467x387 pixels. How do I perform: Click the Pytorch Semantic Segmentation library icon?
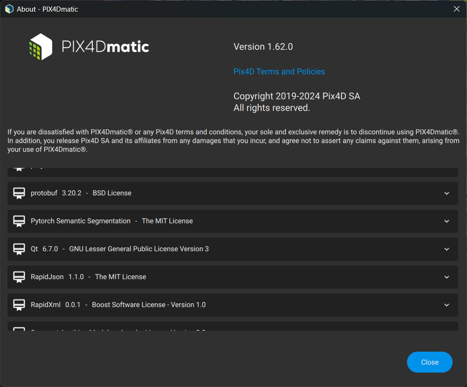19,221
